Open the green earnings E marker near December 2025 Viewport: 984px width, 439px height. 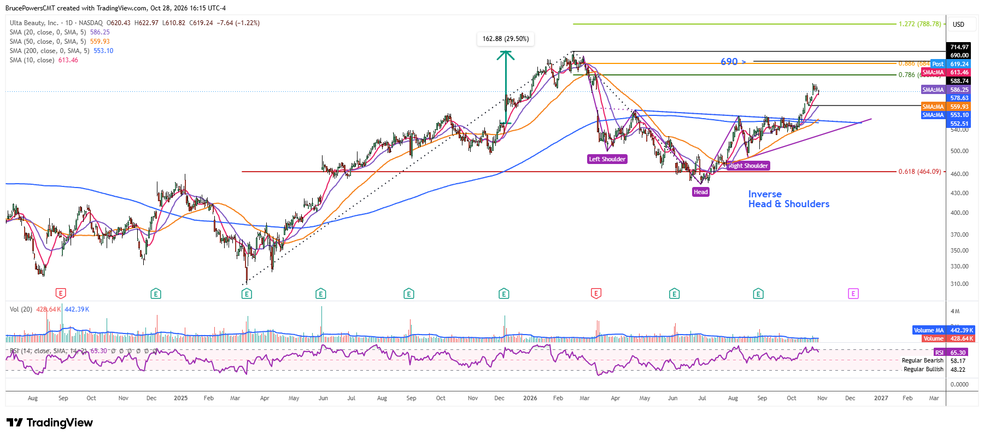(x=504, y=294)
